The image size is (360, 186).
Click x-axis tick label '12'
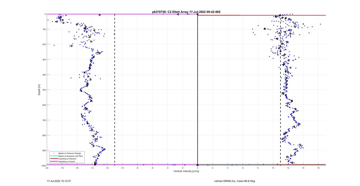point(288,167)
